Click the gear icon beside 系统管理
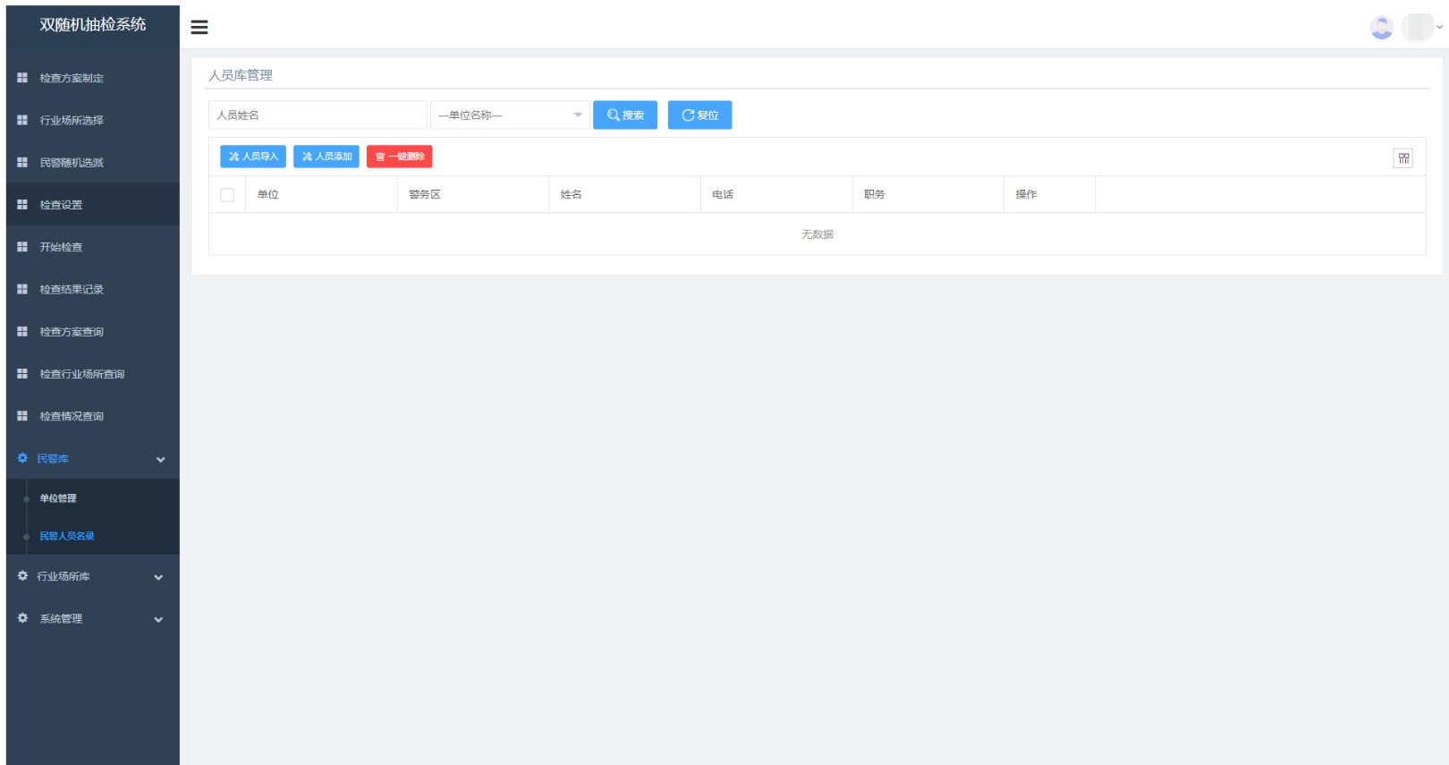1449x765 pixels. click(x=22, y=618)
